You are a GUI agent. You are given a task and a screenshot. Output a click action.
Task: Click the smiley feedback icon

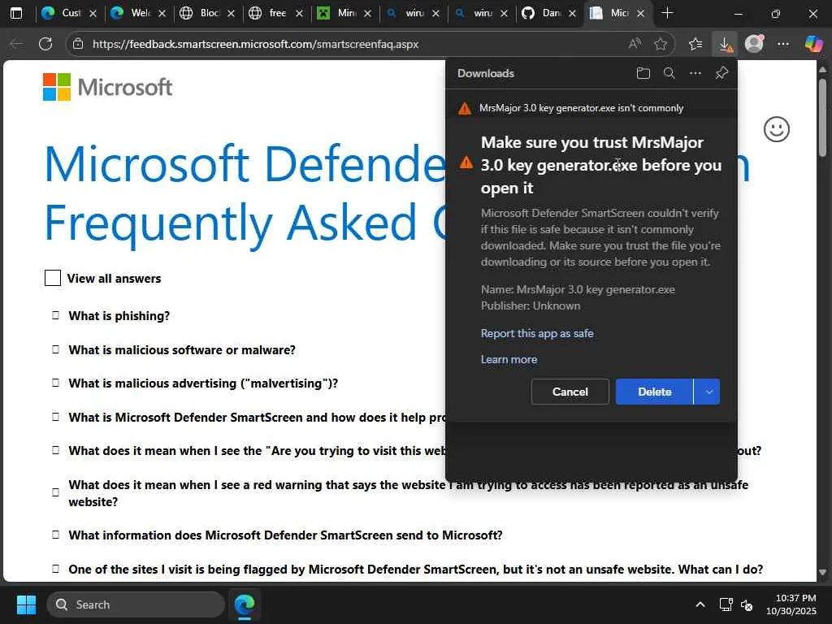click(x=777, y=129)
